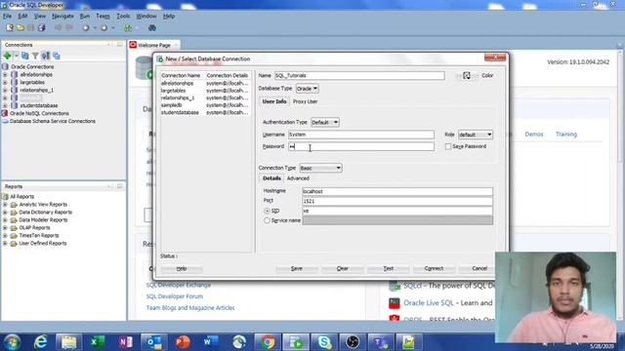Expand the allrelationships connection node
The width and height of the screenshot is (625, 351).
(5, 74)
